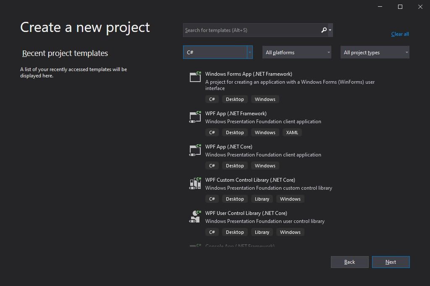Select WPF Custom Control Library (.NET Core) title

250,180
